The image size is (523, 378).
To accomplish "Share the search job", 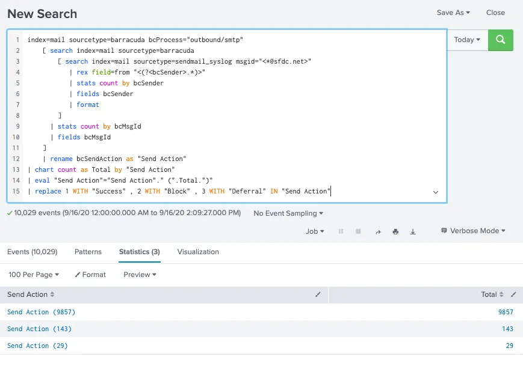I will 378,232.
